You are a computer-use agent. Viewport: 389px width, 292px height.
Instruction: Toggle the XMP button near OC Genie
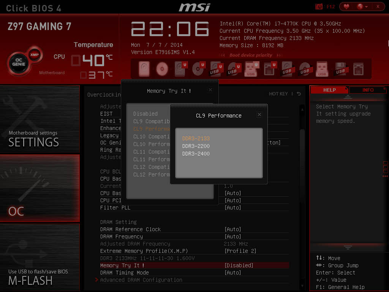[x=35, y=55]
